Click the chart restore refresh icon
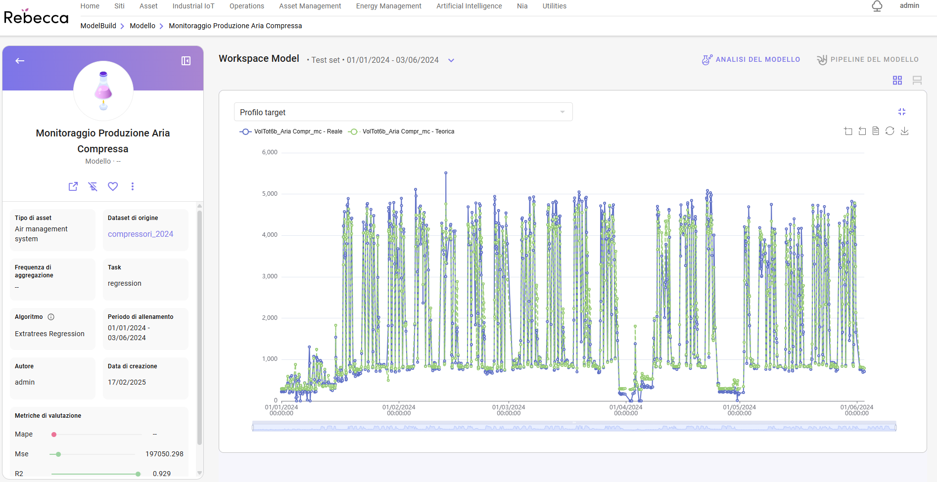This screenshot has height=482, width=937. (890, 131)
